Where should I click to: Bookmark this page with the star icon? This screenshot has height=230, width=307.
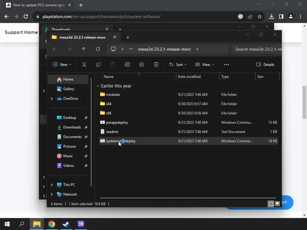[x=260, y=17]
